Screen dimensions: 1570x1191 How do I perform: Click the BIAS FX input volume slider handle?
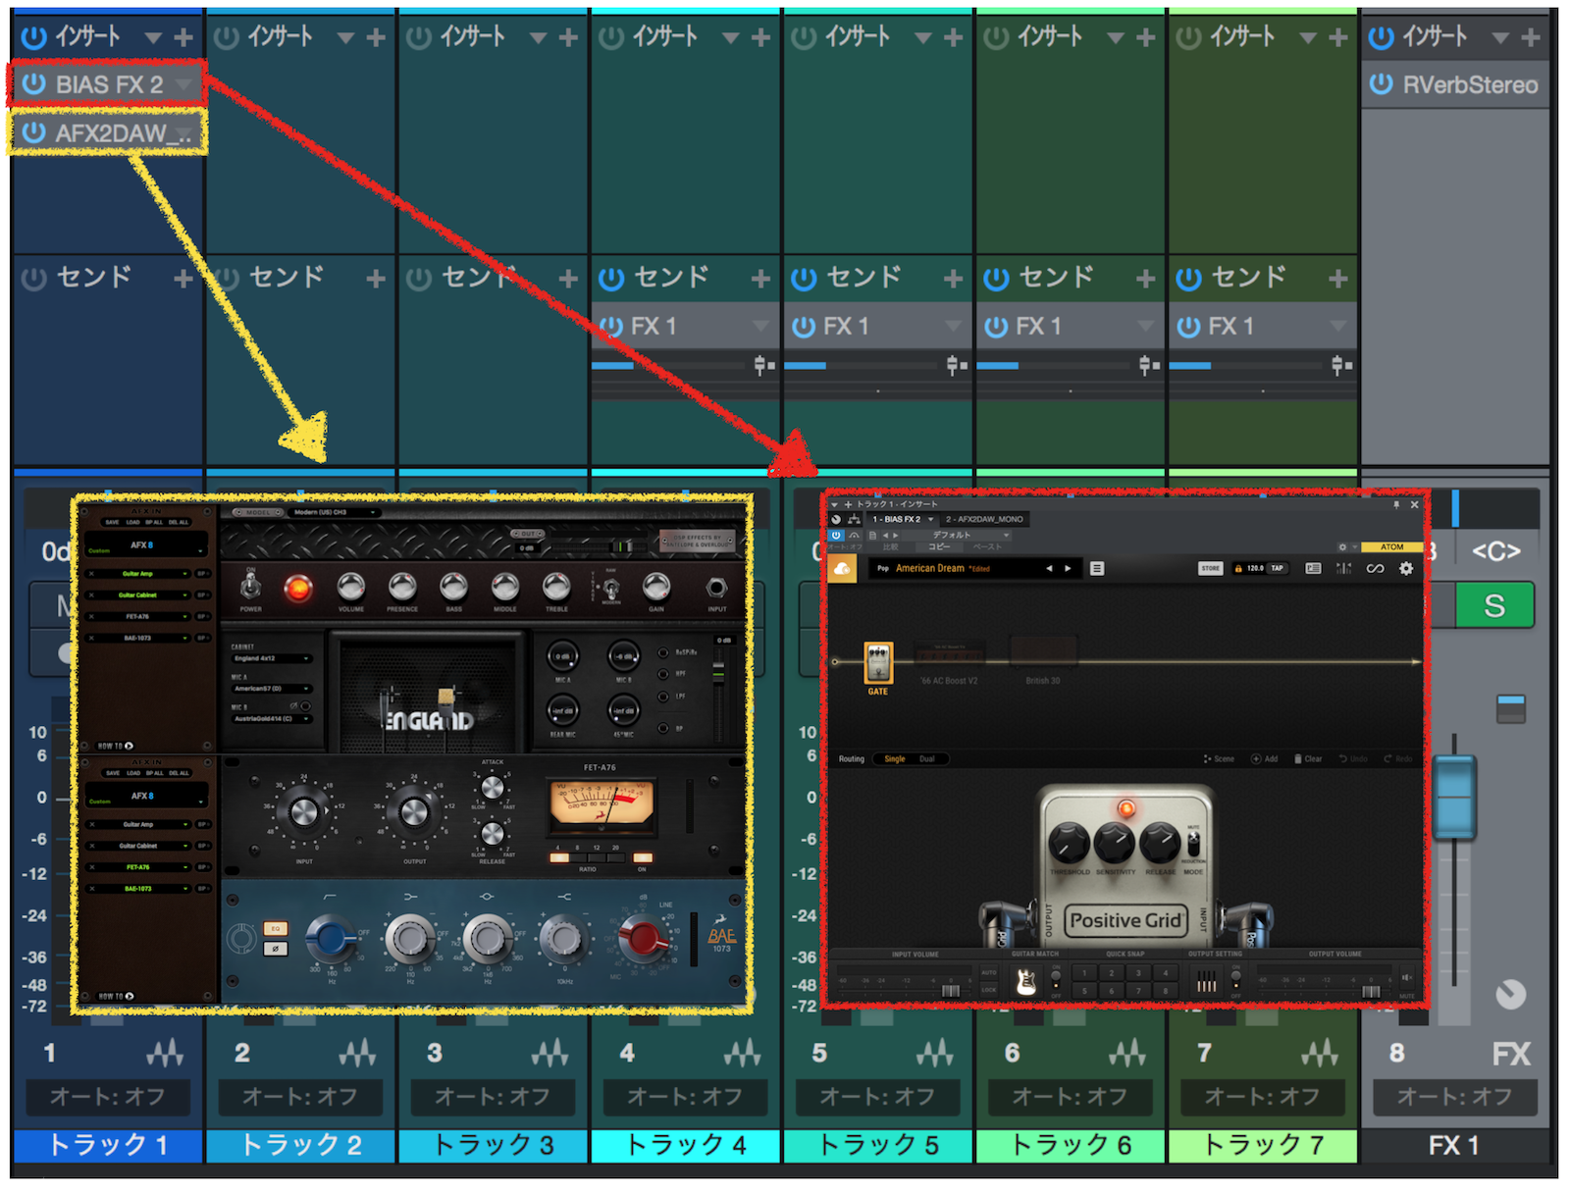951,991
